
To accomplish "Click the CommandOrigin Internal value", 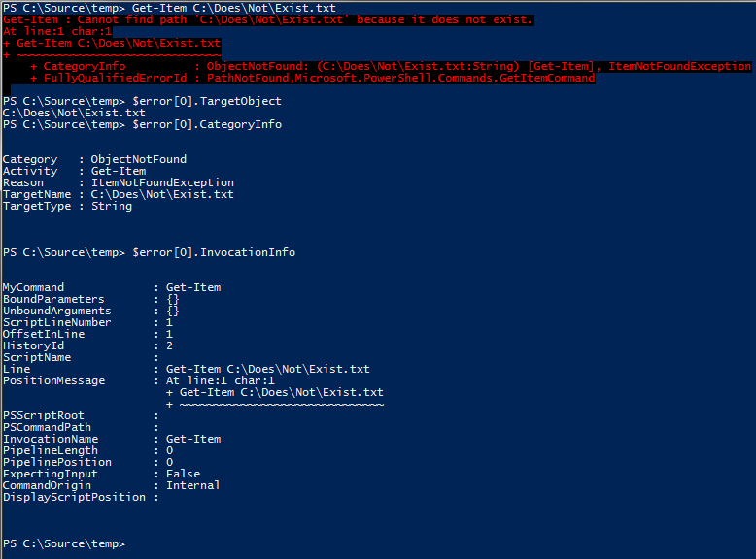I will pos(192,485).
